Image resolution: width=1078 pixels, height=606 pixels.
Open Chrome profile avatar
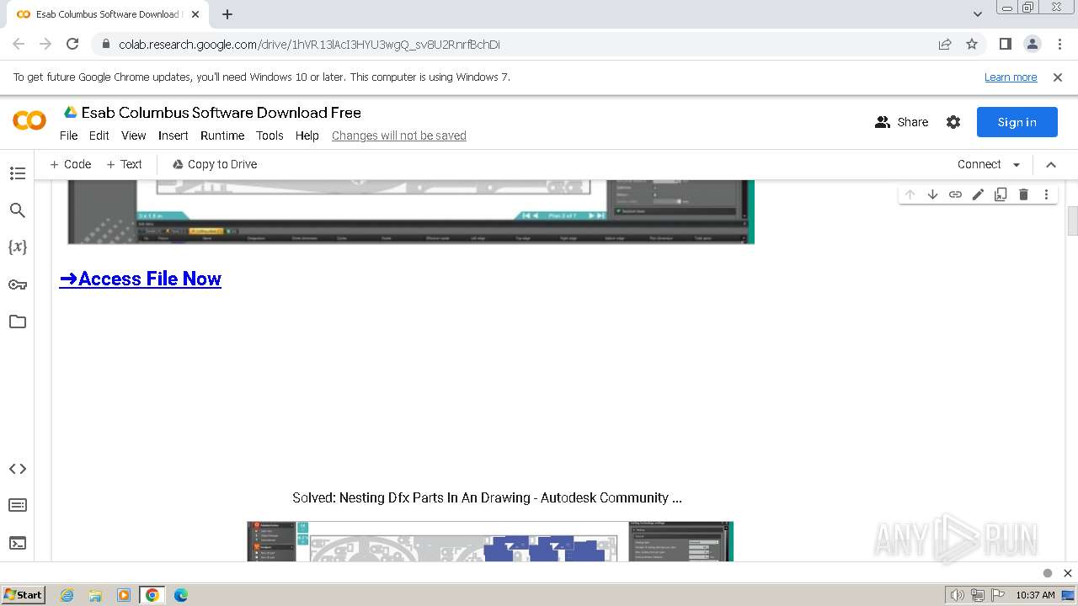1032,44
